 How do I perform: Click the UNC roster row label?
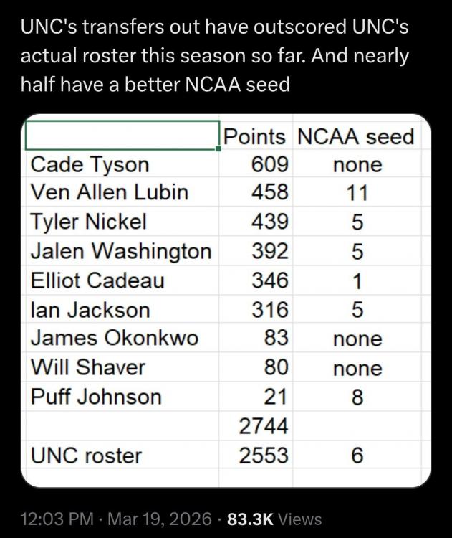tap(86, 456)
